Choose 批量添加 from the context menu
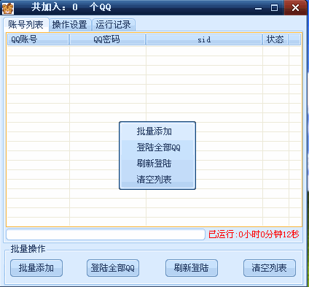309x287 pixels. coord(157,131)
